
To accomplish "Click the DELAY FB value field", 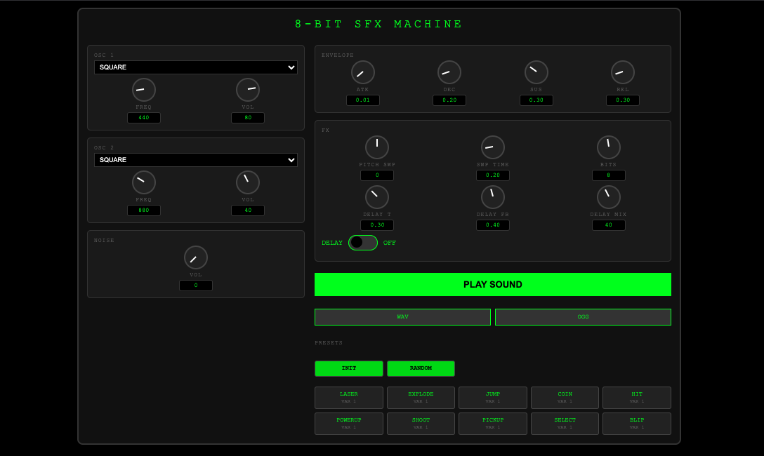I will pos(493,224).
